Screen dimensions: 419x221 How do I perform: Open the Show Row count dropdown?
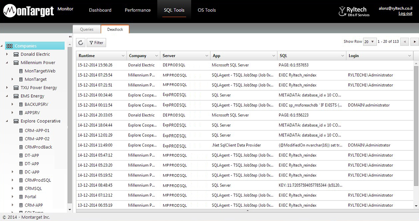point(370,42)
